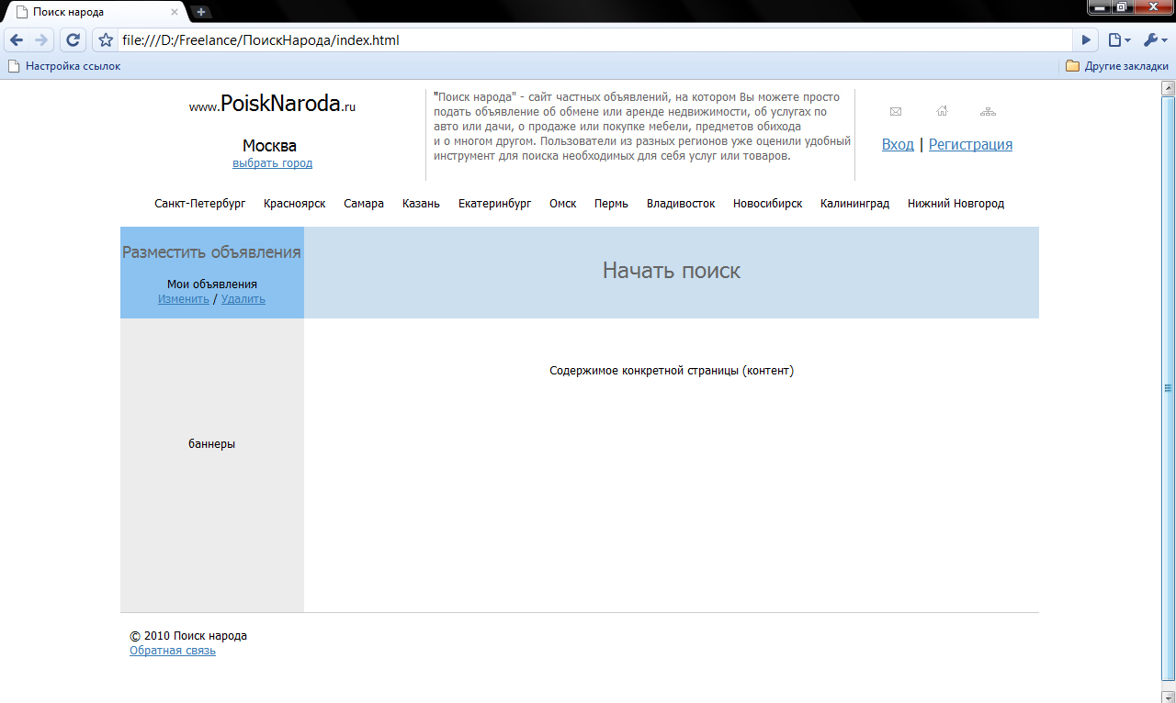Open the page menu dropdown
The width and height of the screenshot is (1176, 703).
[x=1118, y=40]
